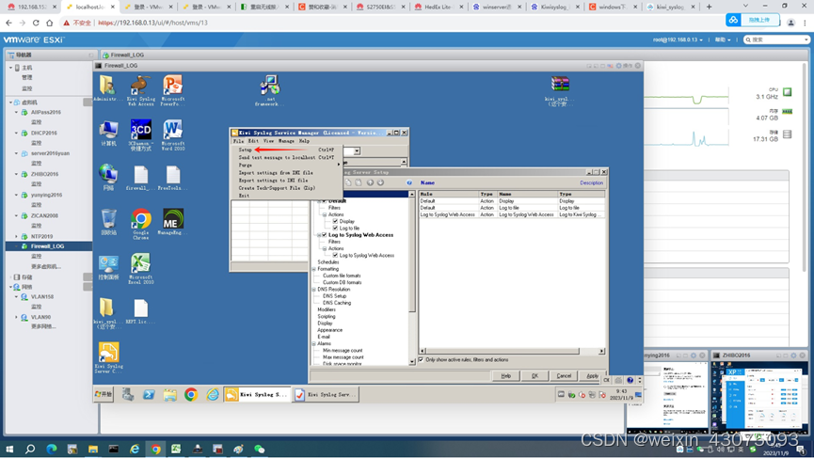Open Microsoft Word 2010 desktop shortcut

pyautogui.click(x=172, y=134)
